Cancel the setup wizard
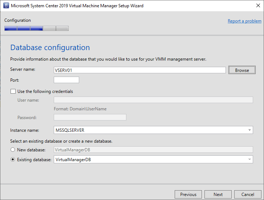The height and width of the screenshot is (200, 264). tap(248, 195)
